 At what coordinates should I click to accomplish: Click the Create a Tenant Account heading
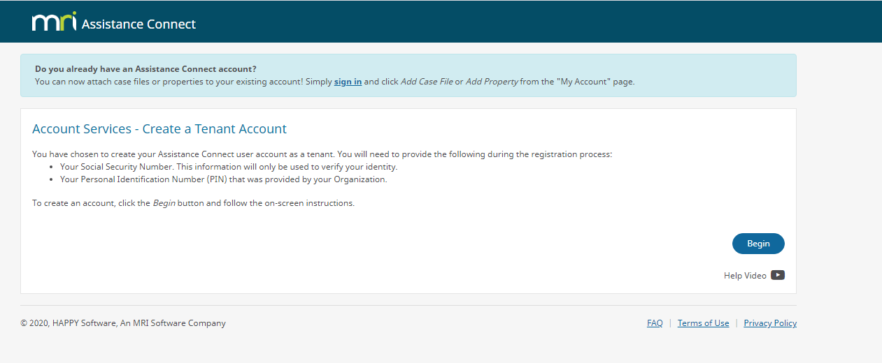(159, 129)
